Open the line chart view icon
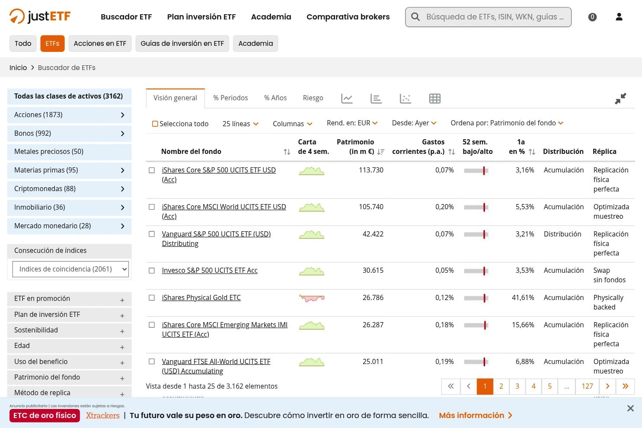Viewport: 642px width, 428px height. [x=347, y=99]
